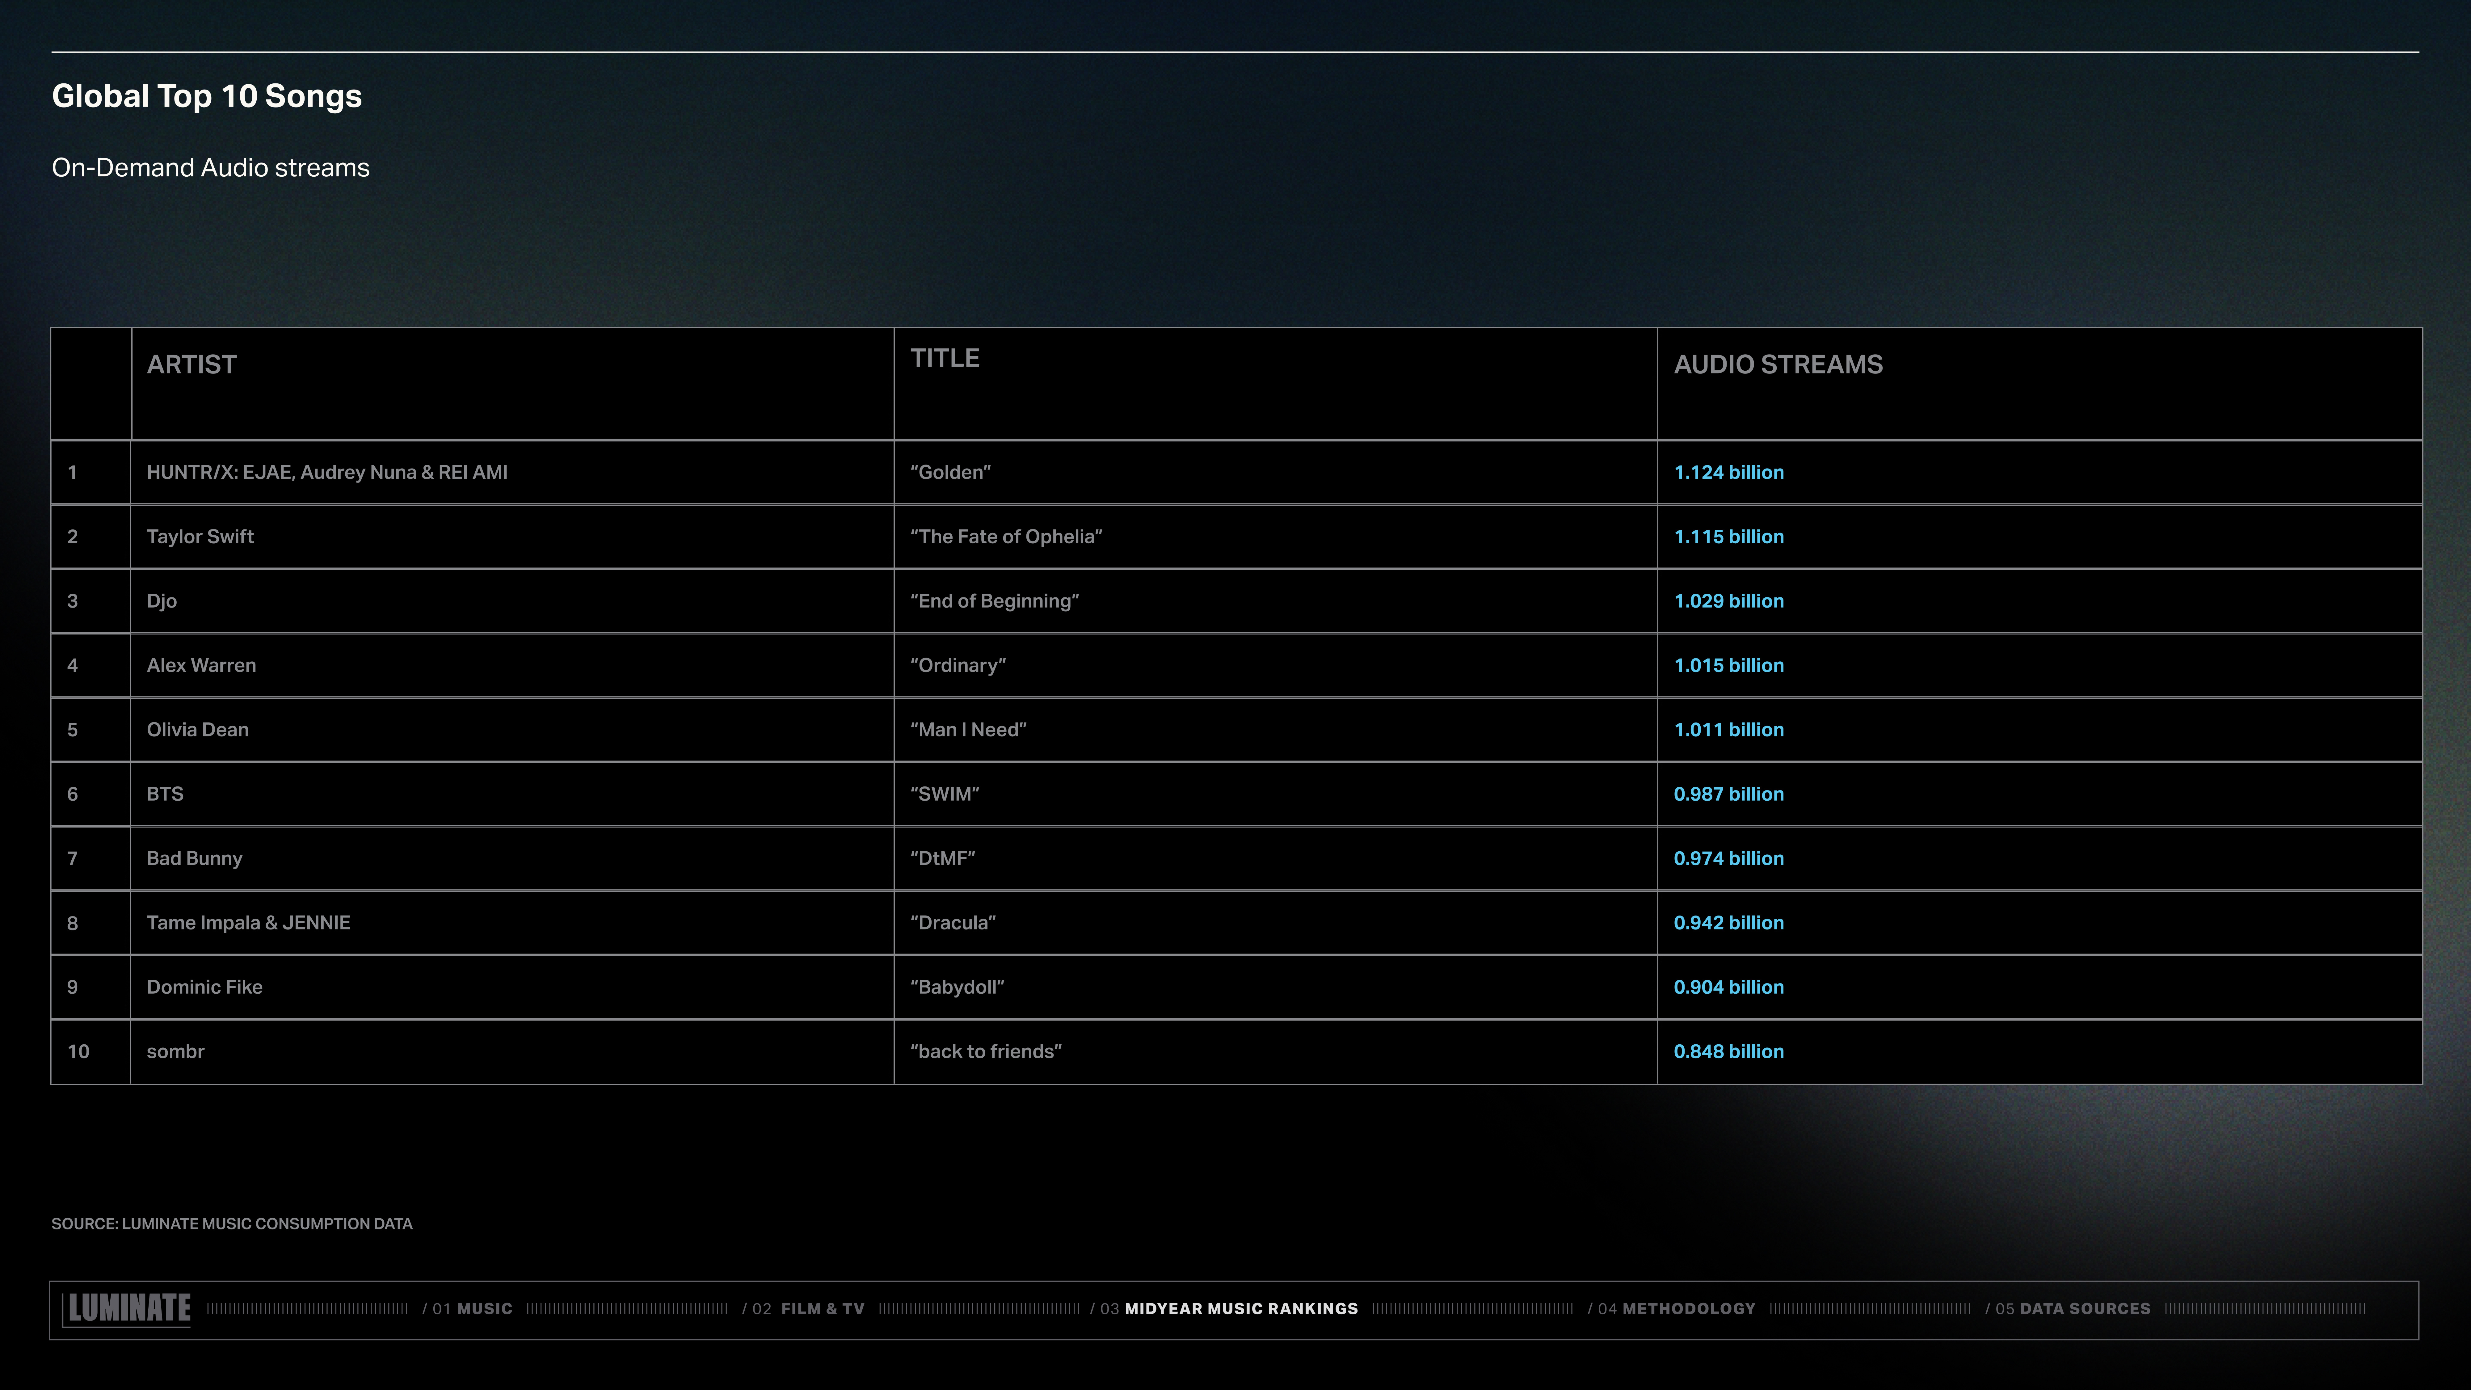The image size is (2471, 1390).
Task: Select the 1.029 billion streams value
Action: coord(1728,600)
